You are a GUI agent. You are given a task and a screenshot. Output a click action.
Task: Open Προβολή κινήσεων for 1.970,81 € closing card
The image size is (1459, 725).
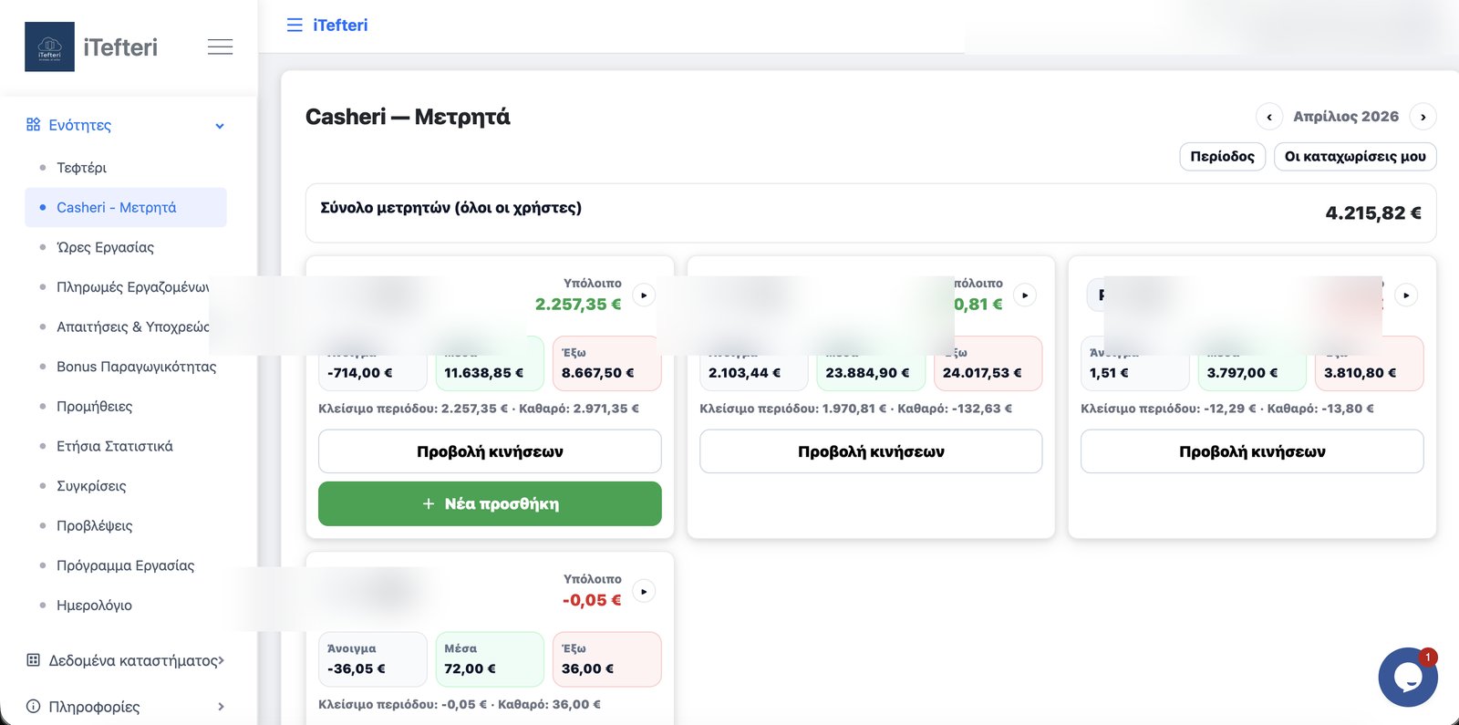pos(871,451)
